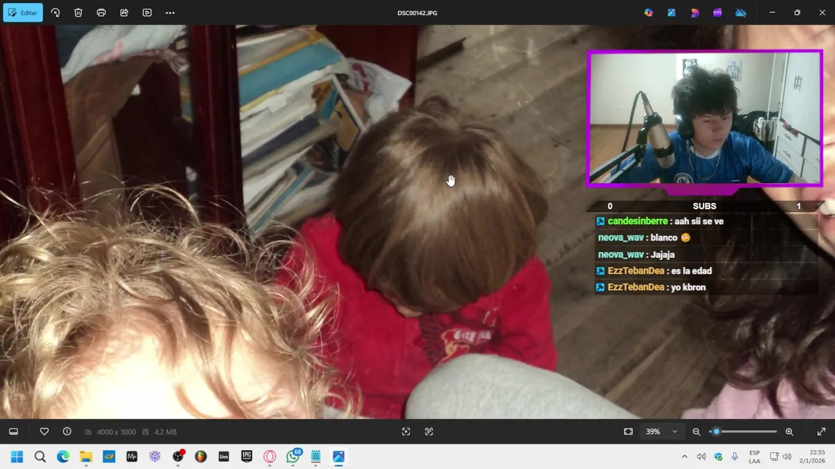Open WhatsApp with 68 notifications

tap(293, 457)
